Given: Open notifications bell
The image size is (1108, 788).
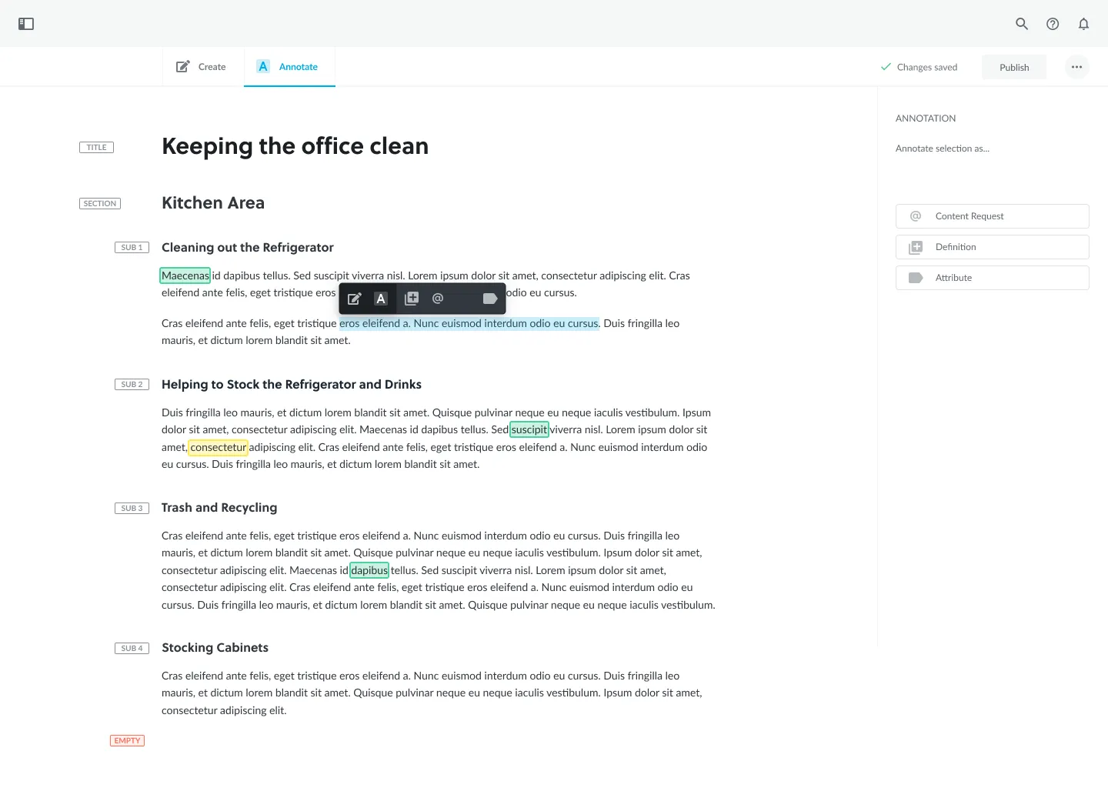Looking at the screenshot, I should tap(1083, 24).
